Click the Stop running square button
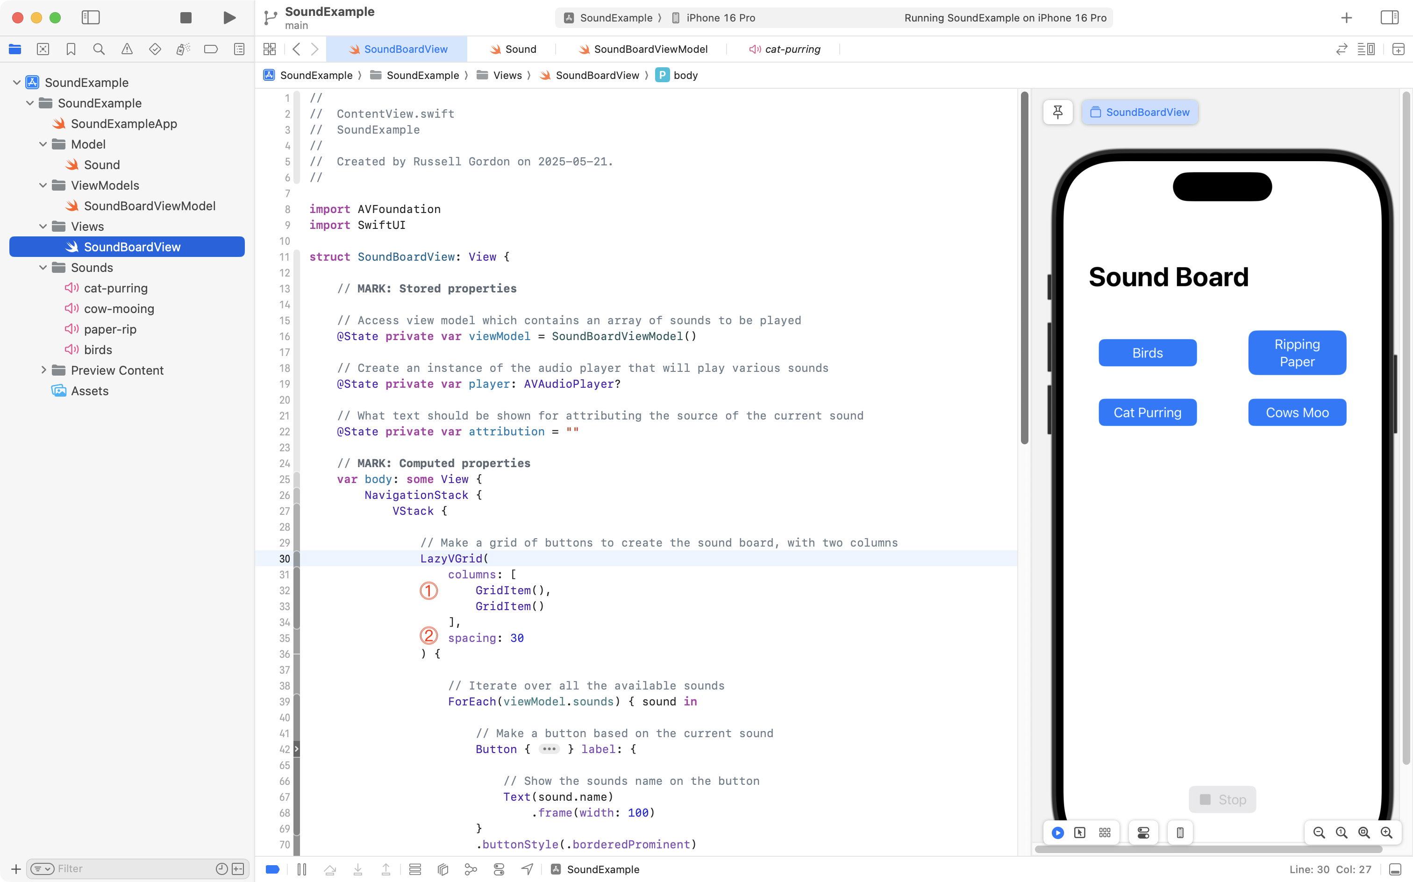Screen dimensions: 1413x882 click(186, 17)
